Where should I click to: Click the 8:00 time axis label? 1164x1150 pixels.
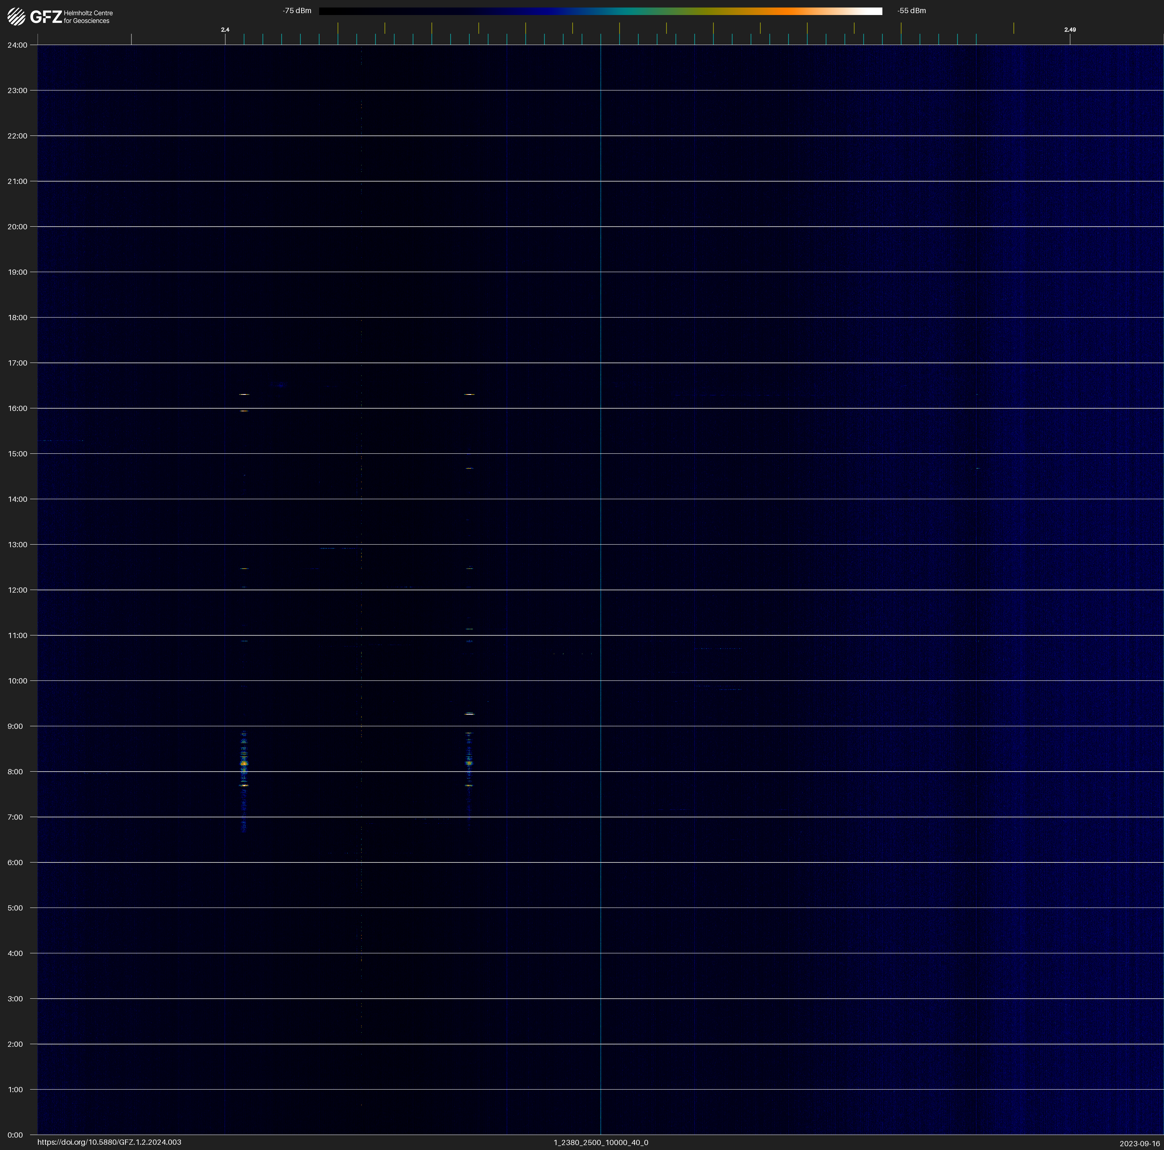click(x=15, y=772)
